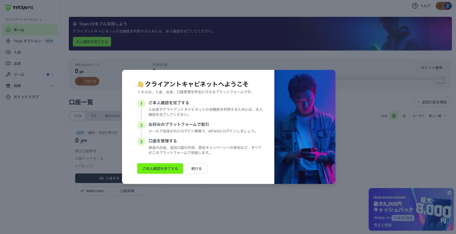Click step 3 口座を管理する heading
The width and height of the screenshot is (456, 234).
pyautogui.click(x=163, y=141)
